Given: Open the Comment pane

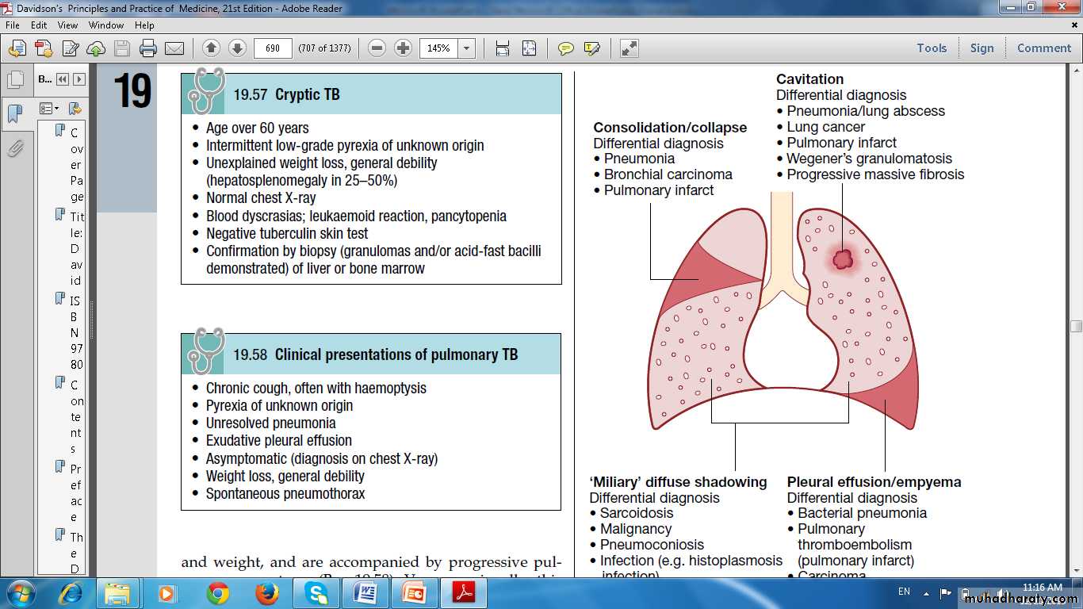Looking at the screenshot, I should (1043, 48).
